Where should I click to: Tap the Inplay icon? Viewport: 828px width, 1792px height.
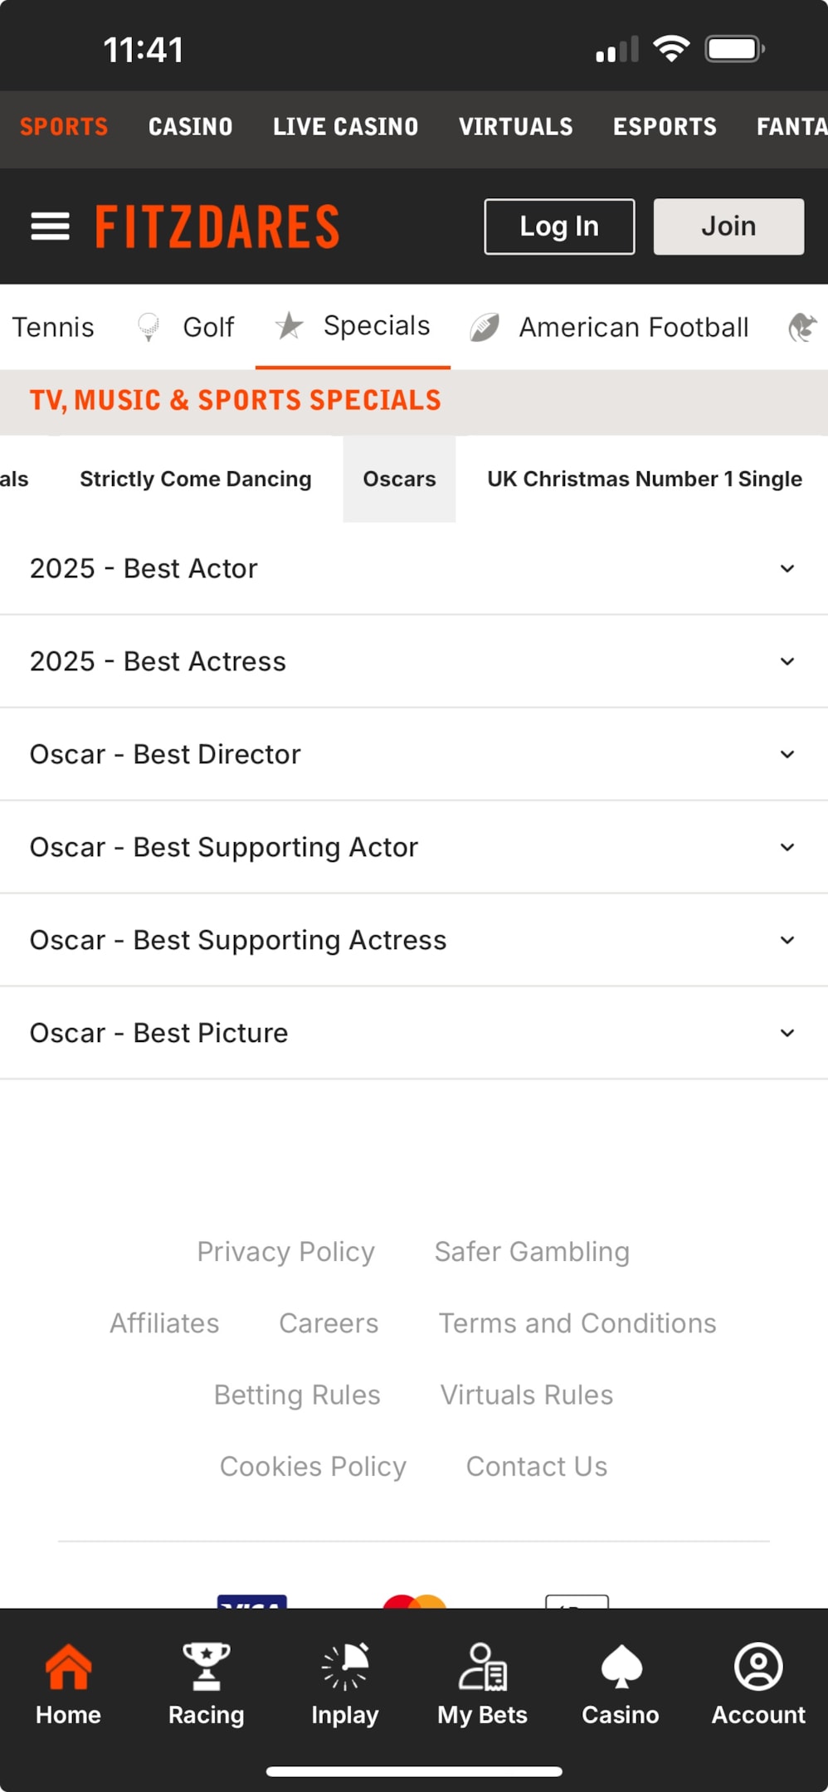pos(345,1666)
